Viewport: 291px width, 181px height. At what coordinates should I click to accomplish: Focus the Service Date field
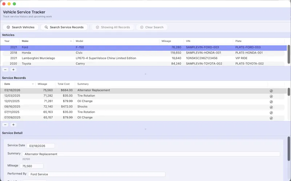[x=41, y=146]
